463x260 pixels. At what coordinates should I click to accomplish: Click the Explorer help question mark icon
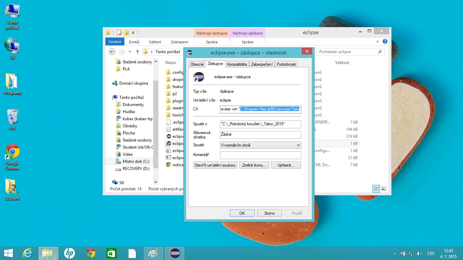[385, 42]
